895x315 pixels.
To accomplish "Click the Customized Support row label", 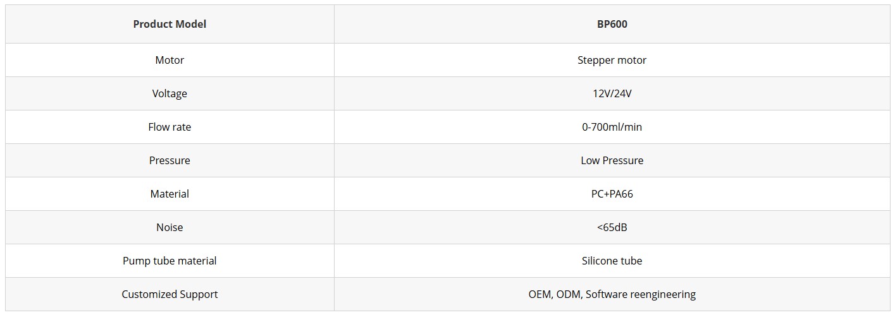I will [170, 294].
